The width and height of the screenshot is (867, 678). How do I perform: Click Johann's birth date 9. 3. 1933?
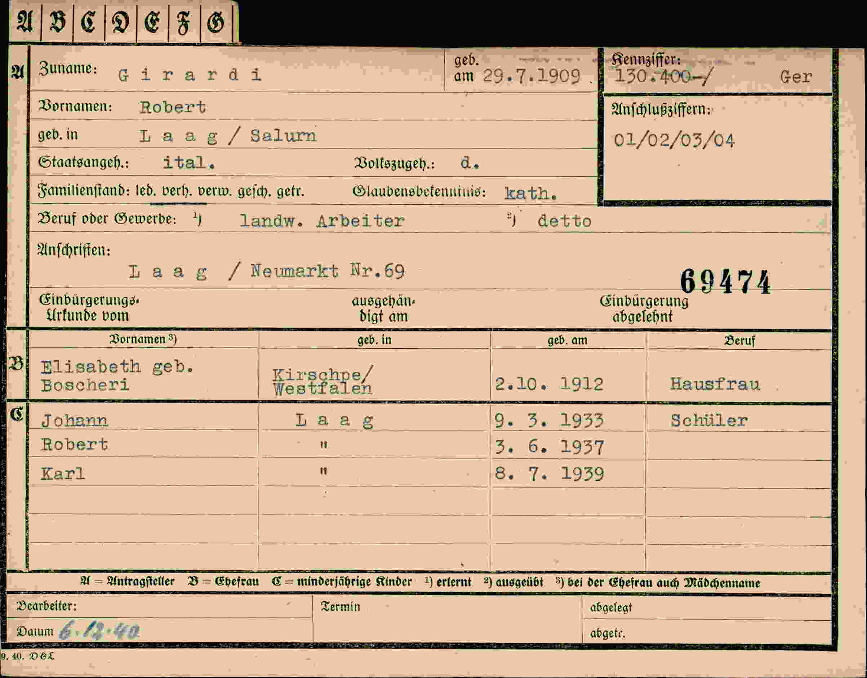point(549,421)
